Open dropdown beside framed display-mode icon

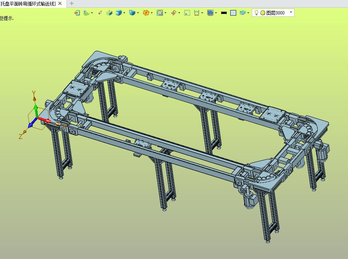(x=165, y=13)
